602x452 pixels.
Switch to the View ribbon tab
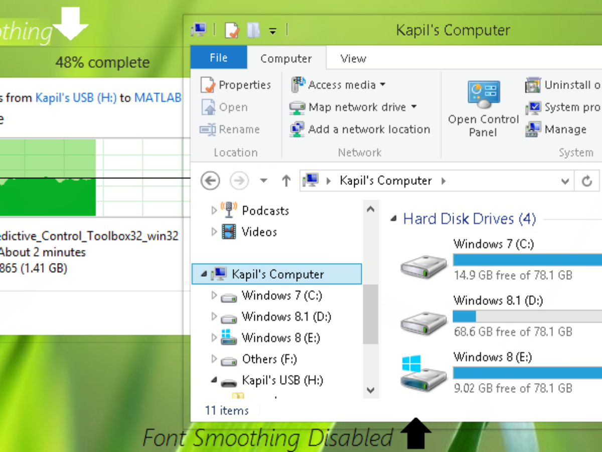(x=353, y=58)
